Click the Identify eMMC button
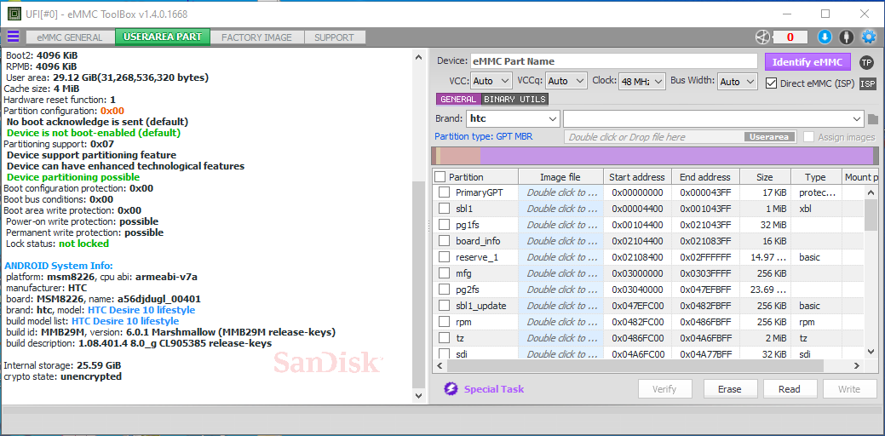 (807, 62)
